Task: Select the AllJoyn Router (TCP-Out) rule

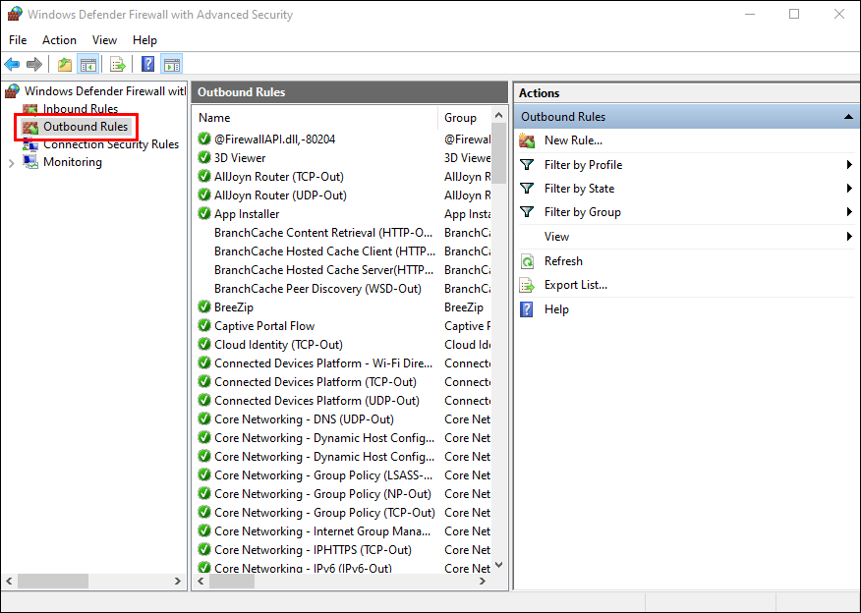Action: [279, 176]
